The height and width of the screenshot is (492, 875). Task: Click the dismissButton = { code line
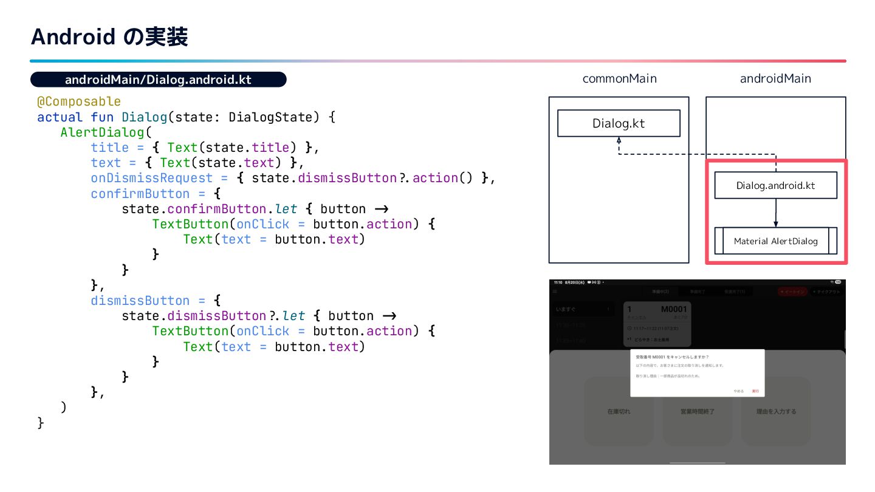click(x=155, y=301)
